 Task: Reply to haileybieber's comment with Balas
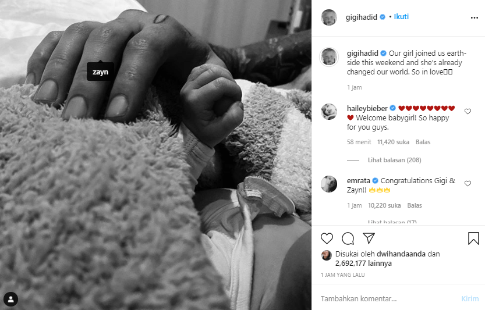click(x=423, y=142)
